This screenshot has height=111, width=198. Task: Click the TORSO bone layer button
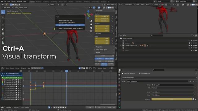tap(100, 59)
